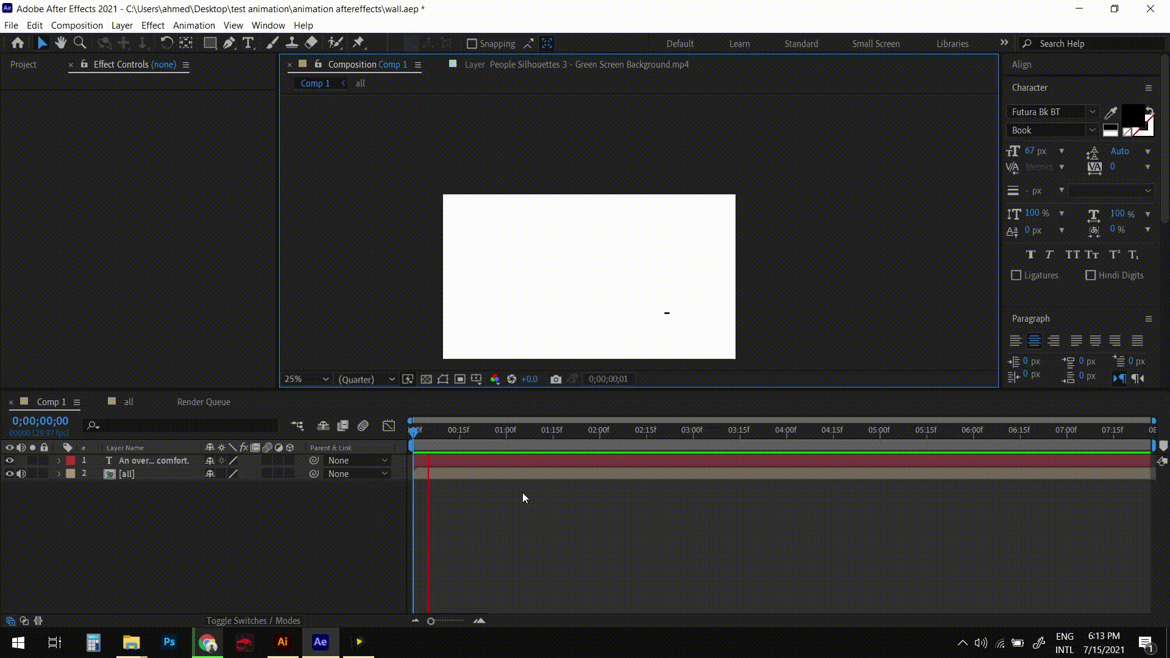Enable the Snapping checkbox
This screenshot has width=1170, height=658.
tap(472, 44)
